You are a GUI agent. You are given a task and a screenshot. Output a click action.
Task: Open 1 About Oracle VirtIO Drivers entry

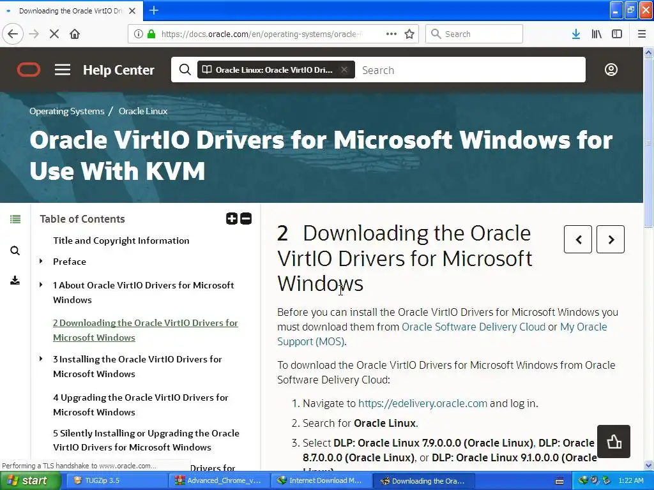tap(144, 292)
